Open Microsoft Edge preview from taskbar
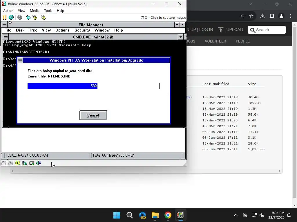This screenshot has width=297, height=222. pyautogui.click(x=142, y=215)
